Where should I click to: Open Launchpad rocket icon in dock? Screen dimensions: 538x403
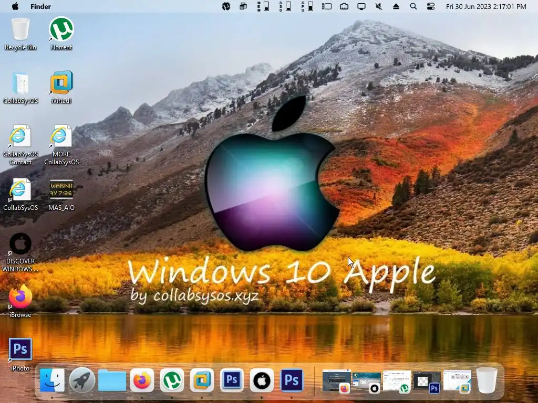(82, 380)
